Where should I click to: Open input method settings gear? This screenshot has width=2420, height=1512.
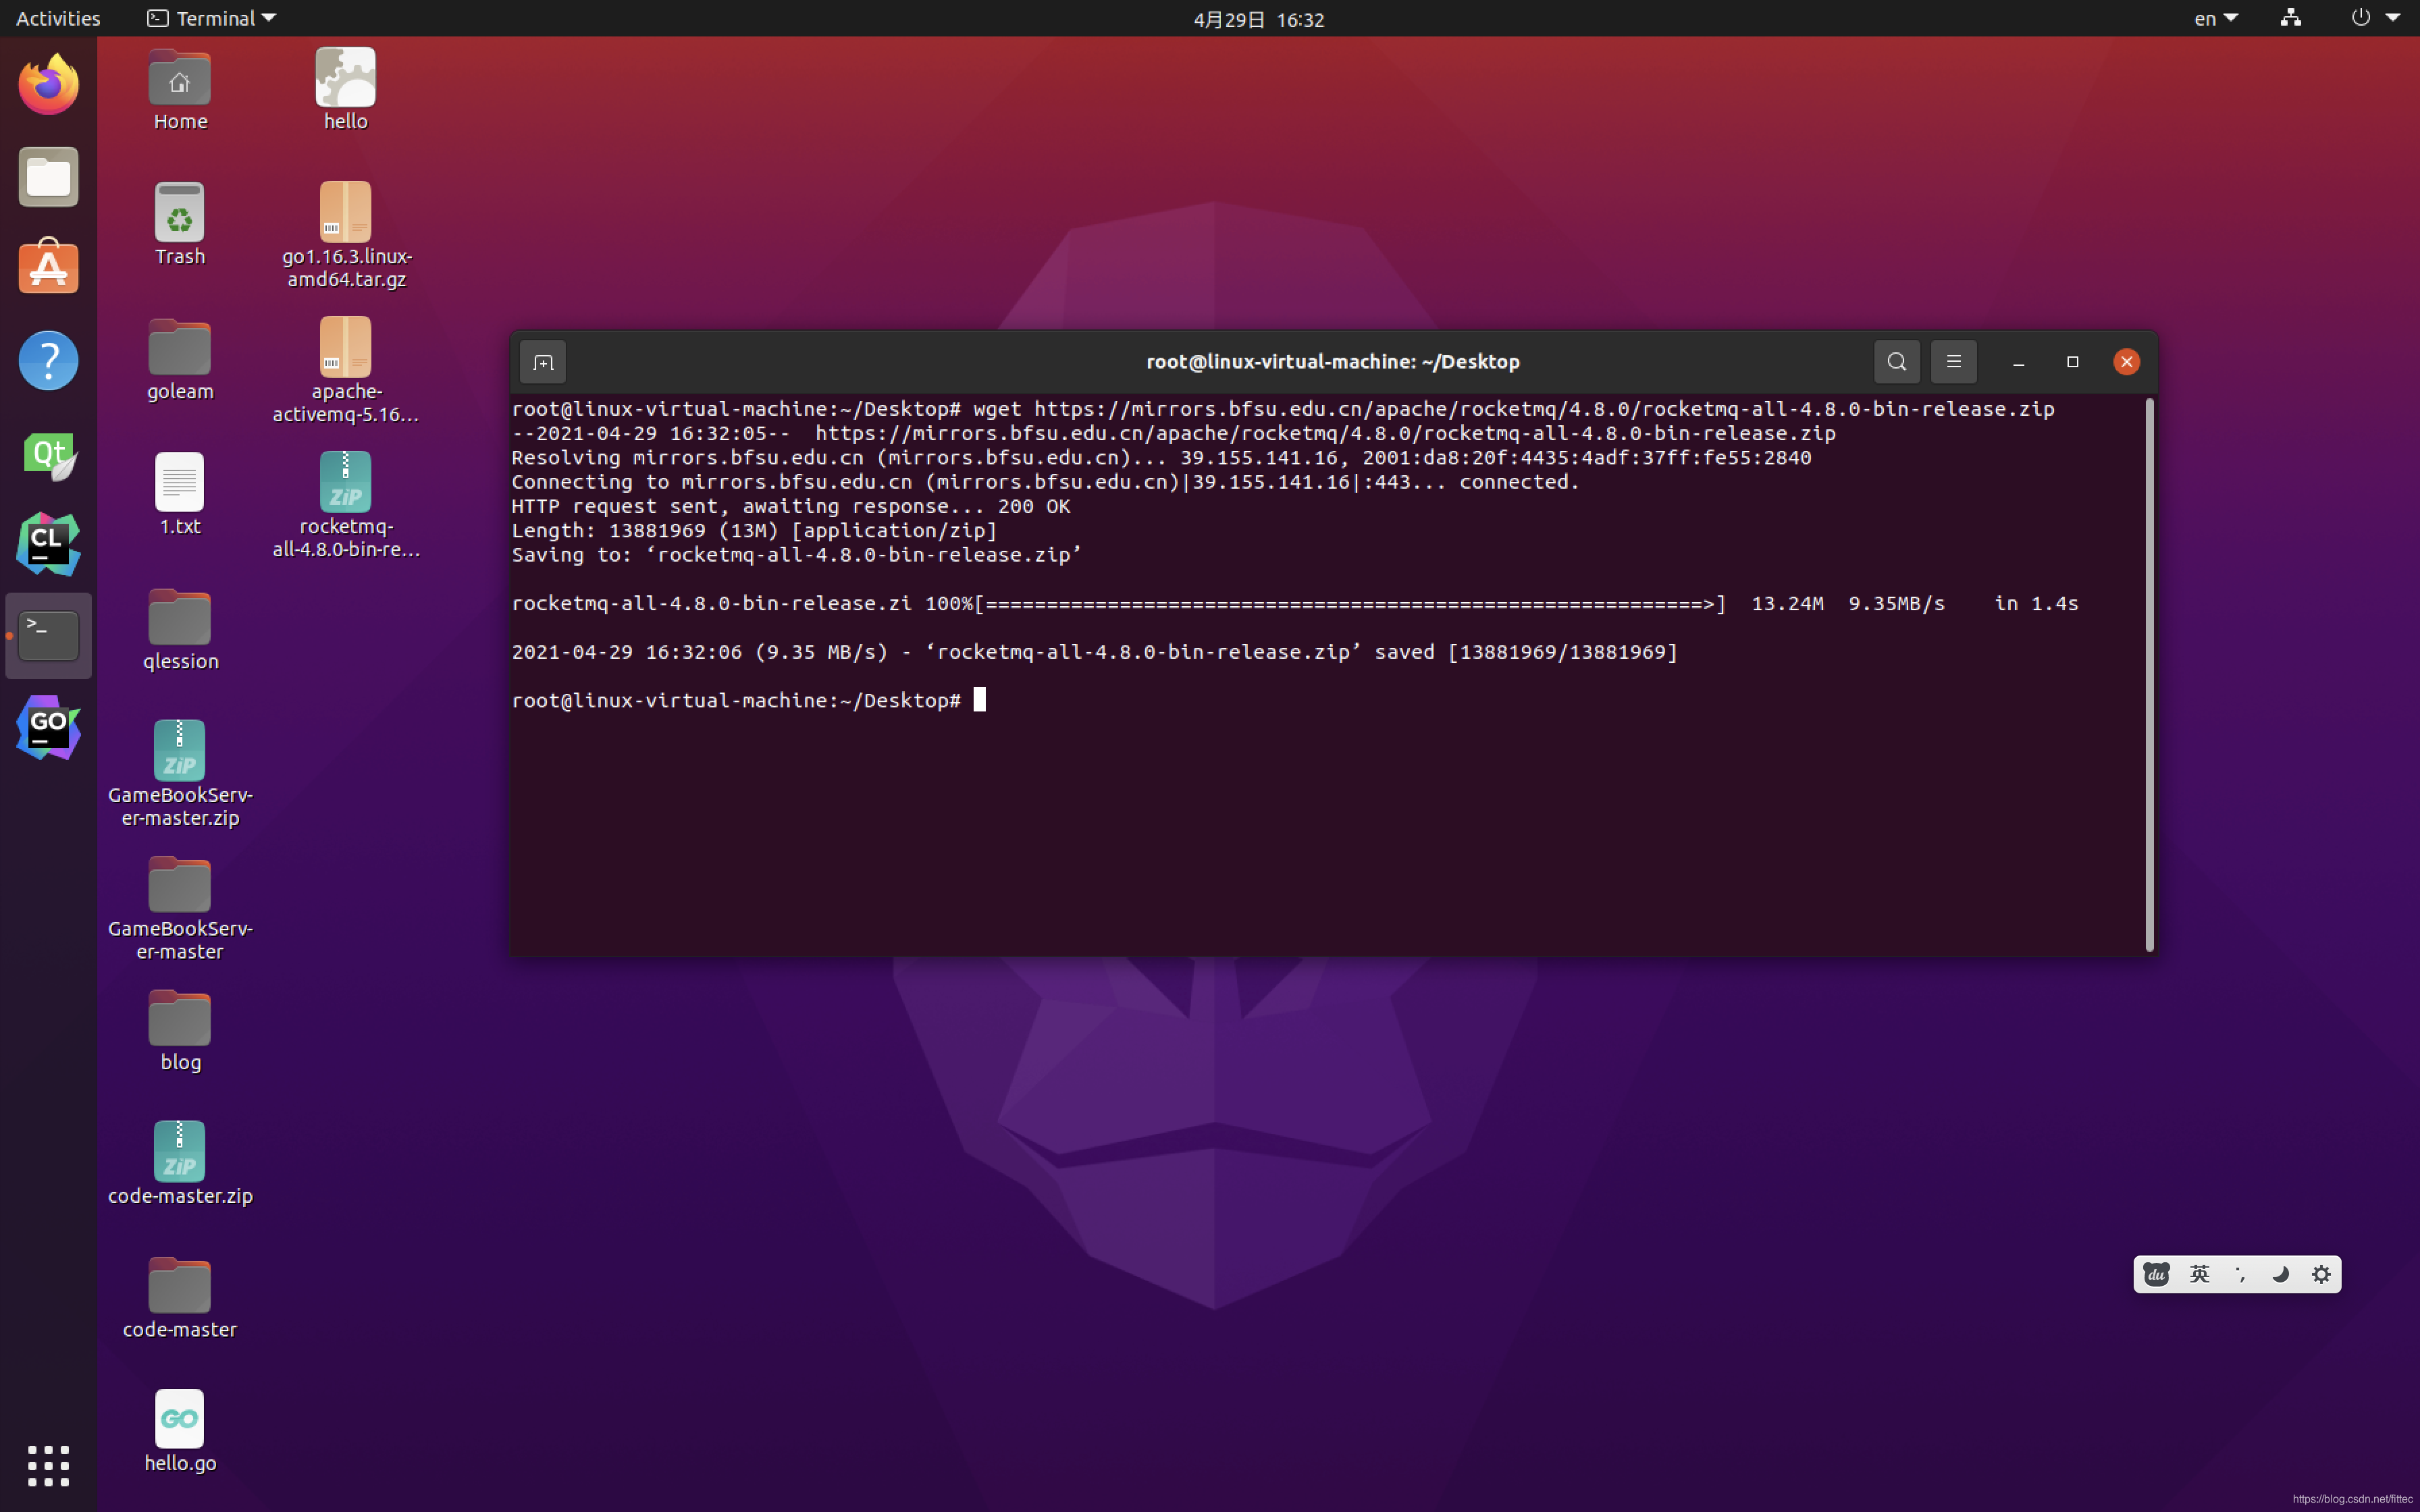tap(2321, 1274)
